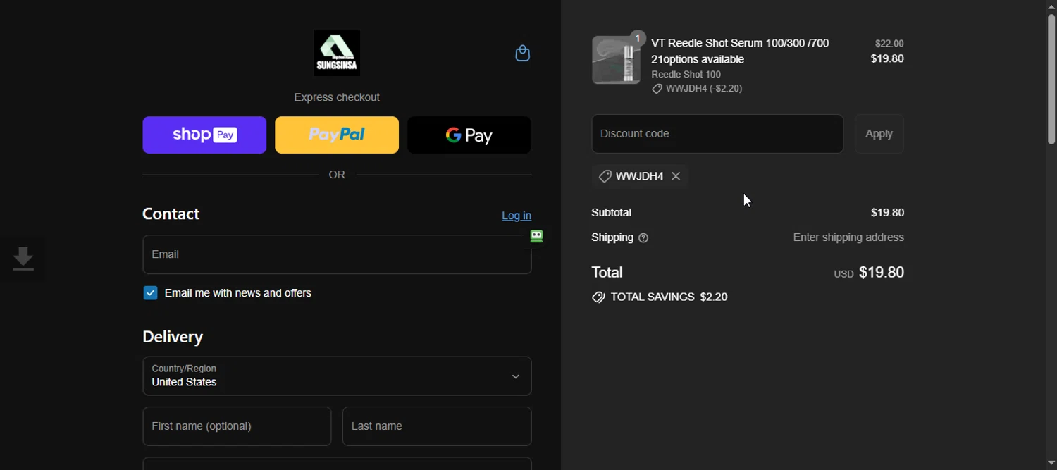Click the First name (optional) field
Viewport: 1057px width, 470px height.
pos(237,426)
